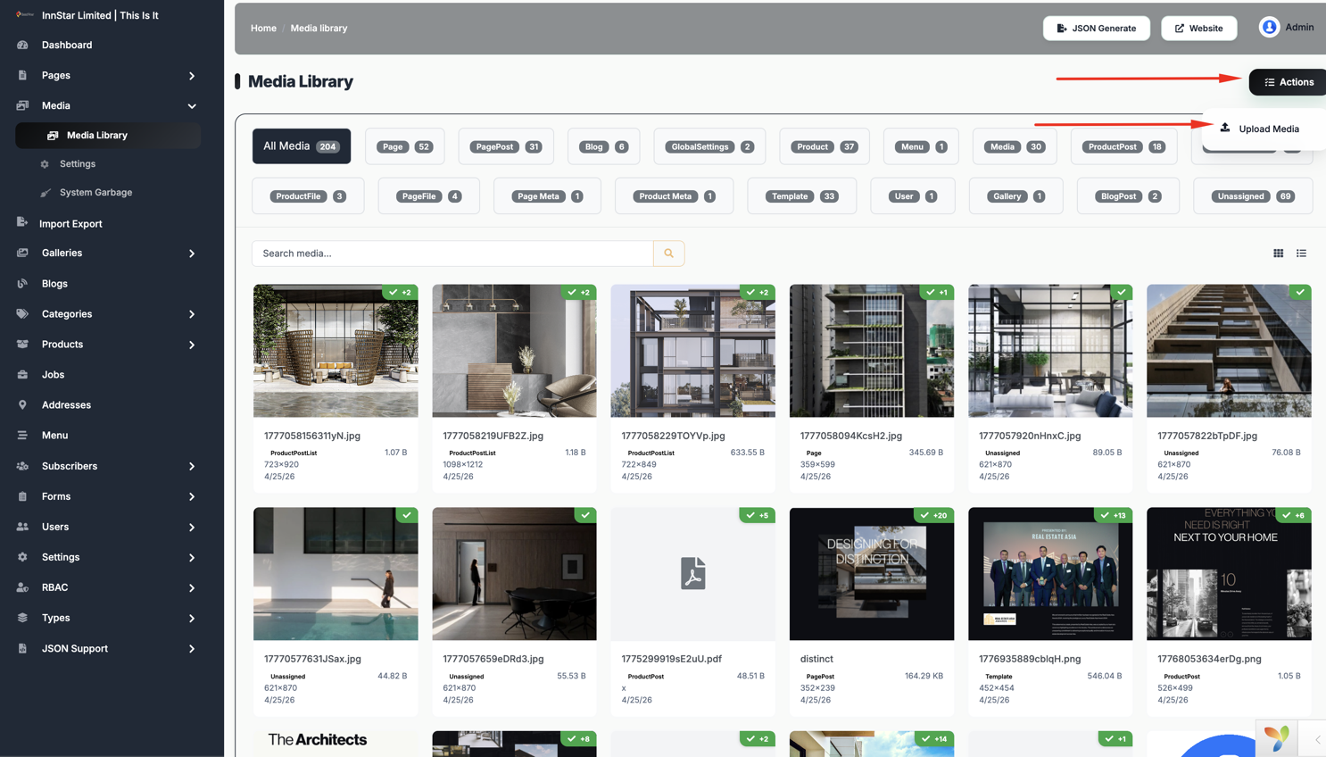Select the PagePost filter tab
This screenshot has height=757, width=1326.
506,146
